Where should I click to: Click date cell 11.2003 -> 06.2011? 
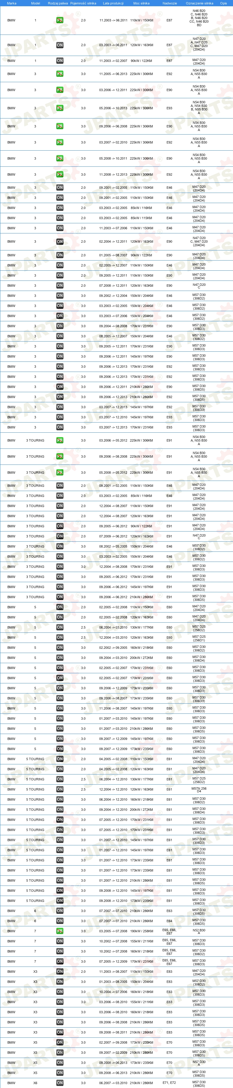coord(113,20)
